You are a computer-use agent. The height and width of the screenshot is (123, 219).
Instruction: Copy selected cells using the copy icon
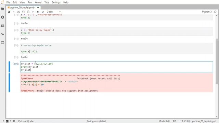click(23, 12)
